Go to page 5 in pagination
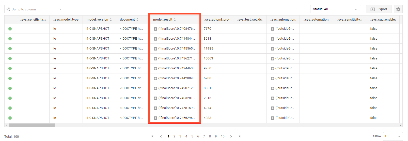This screenshot has width=408, height=141. [x=192, y=136]
